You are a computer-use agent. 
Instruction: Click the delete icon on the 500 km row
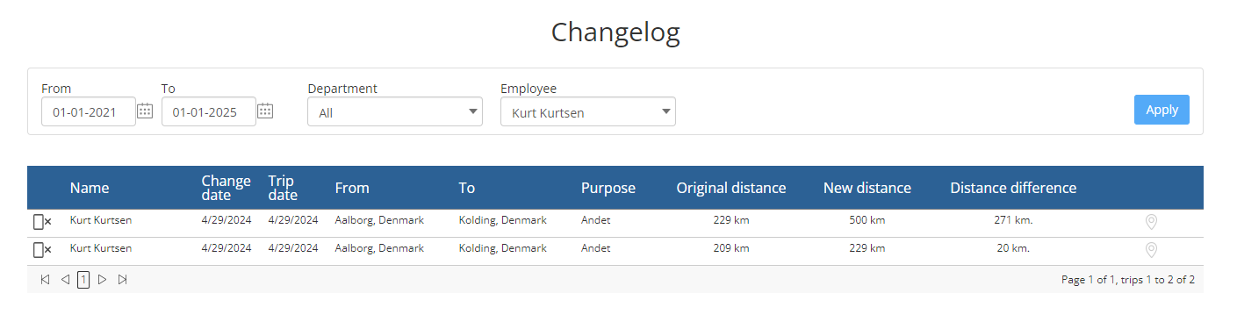pos(42,222)
